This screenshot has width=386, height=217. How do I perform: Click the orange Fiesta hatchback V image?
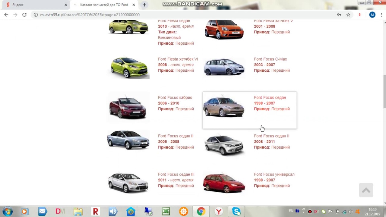(224, 30)
